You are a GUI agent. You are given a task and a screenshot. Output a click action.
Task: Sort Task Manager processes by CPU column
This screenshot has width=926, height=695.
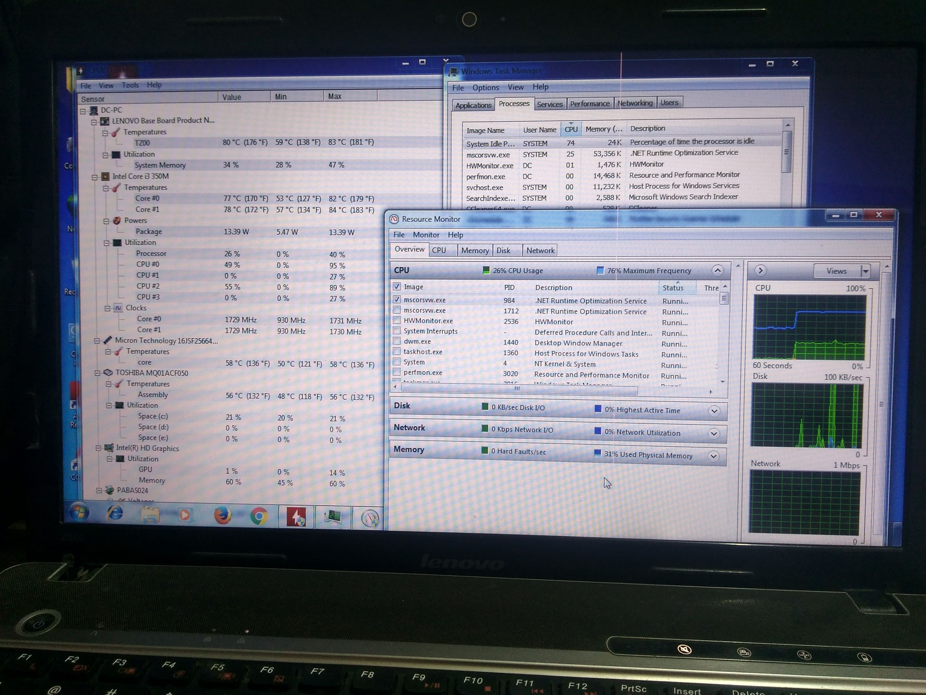(x=571, y=129)
